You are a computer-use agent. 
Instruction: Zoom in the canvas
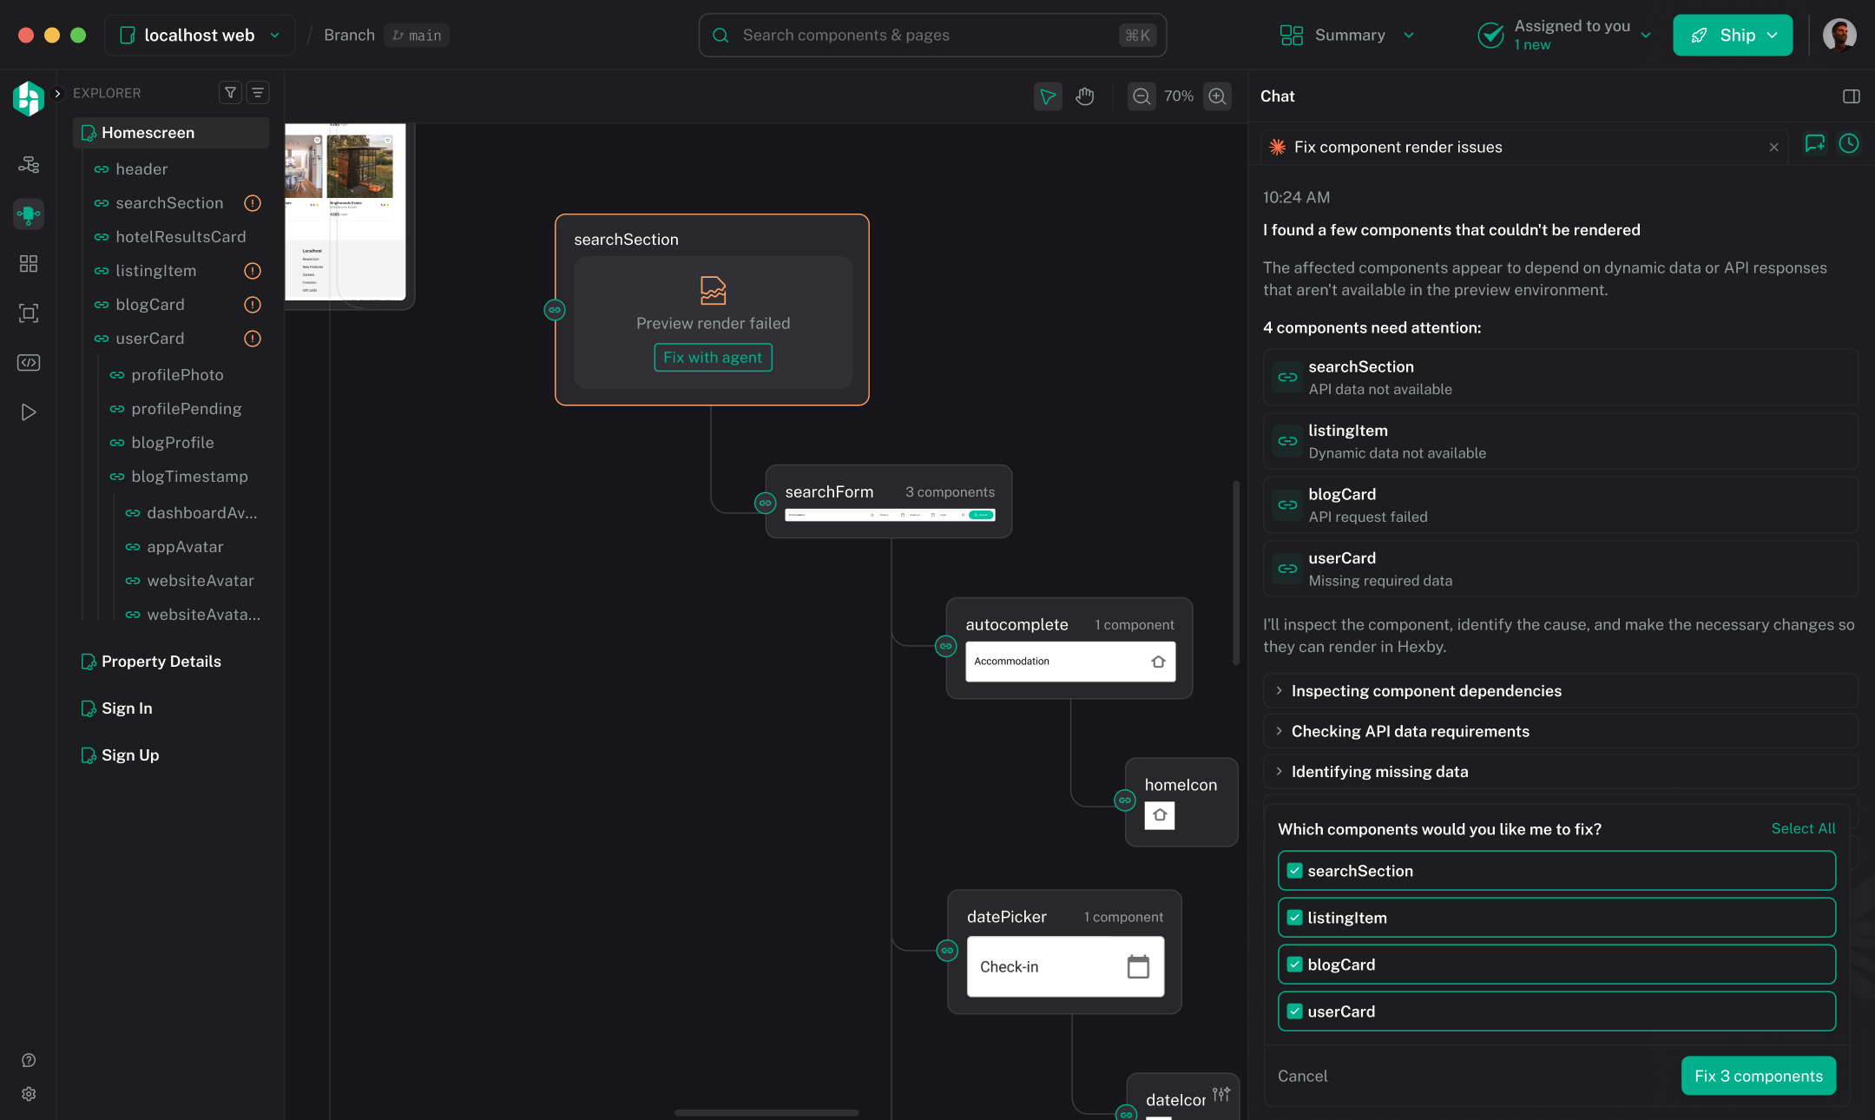[1218, 96]
